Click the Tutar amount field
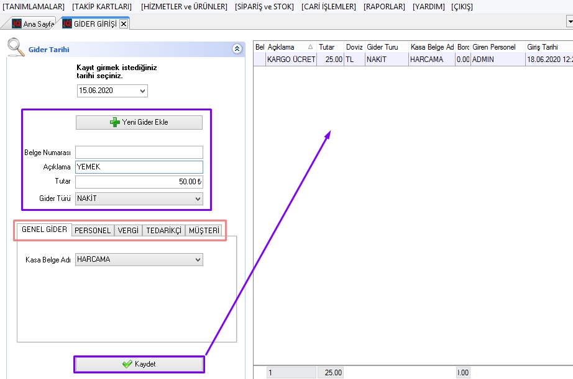Viewport: 573px width, 379px height. point(139,182)
